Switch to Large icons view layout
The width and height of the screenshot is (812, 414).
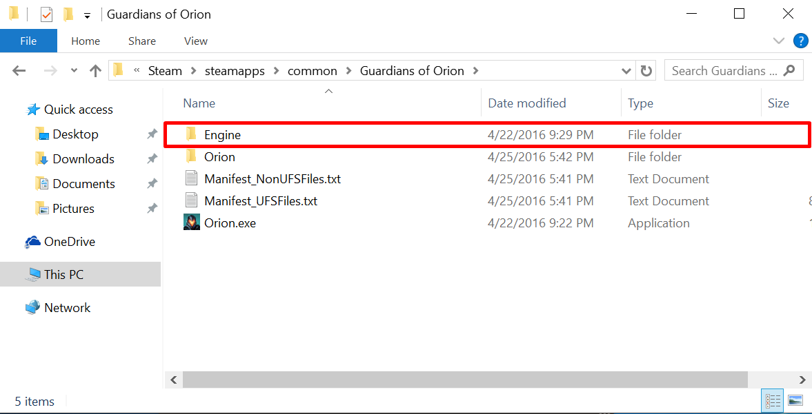(795, 400)
